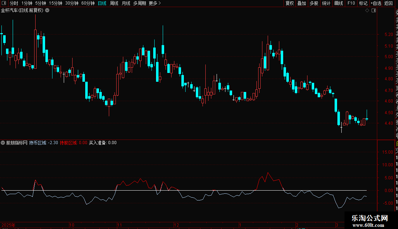This screenshot has height=229, width=398.
Task: Click the 股朋指标网 indicator name
Action: point(17,143)
